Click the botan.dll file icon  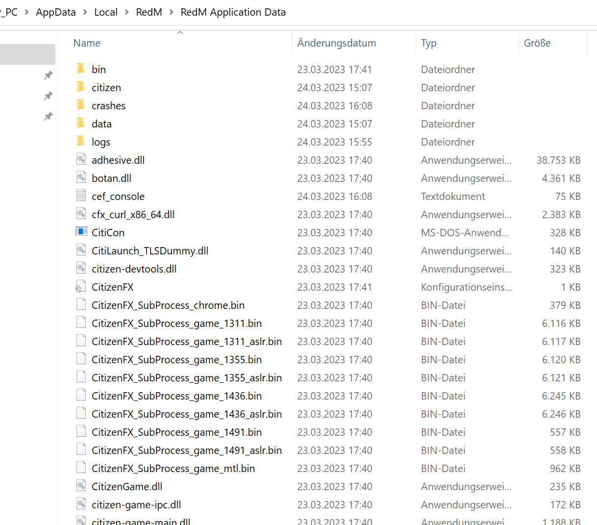coord(81,177)
